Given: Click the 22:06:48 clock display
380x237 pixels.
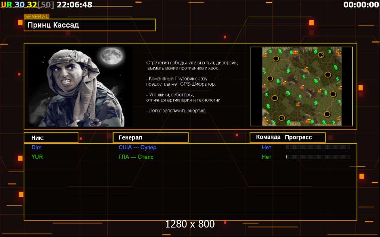Looking at the screenshot, I should pos(74,5).
